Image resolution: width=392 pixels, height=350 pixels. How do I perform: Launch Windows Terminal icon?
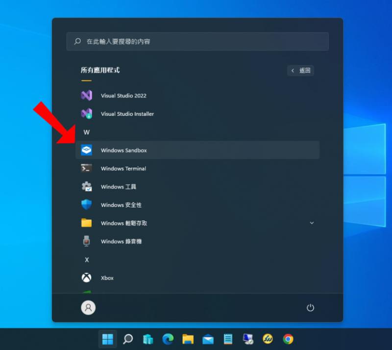87,168
